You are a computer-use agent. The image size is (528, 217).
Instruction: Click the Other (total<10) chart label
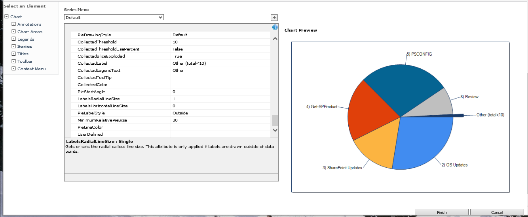[490, 115]
